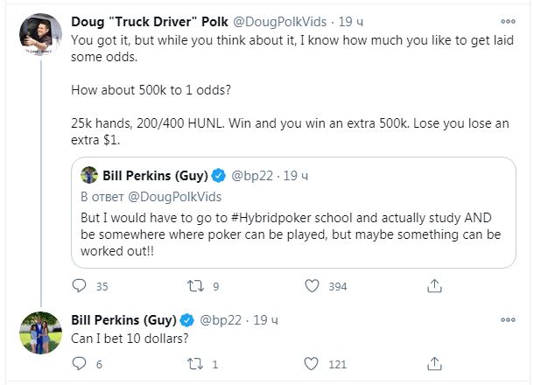Open Doug "Truck Driver" Polk display name
Screen dimensions: 534x385
point(145,21)
